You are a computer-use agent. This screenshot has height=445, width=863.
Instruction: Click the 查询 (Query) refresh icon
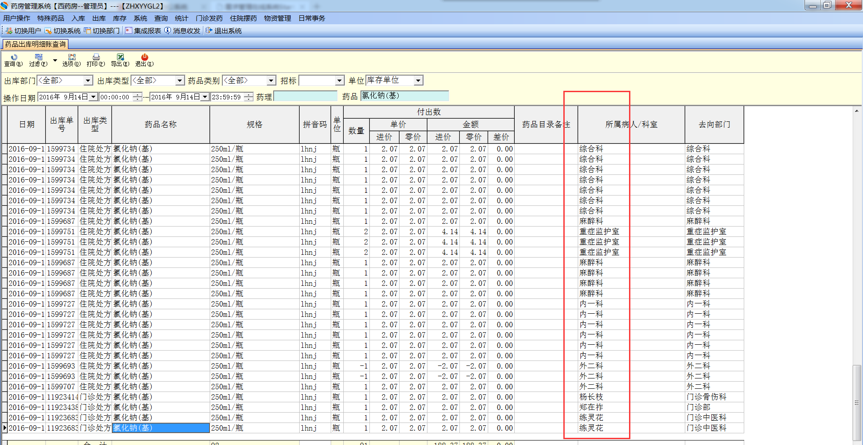(14, 58)
